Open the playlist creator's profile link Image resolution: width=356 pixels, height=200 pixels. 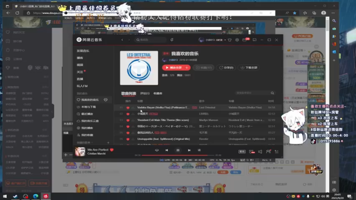pyautogui.click(x=173, y=60)
